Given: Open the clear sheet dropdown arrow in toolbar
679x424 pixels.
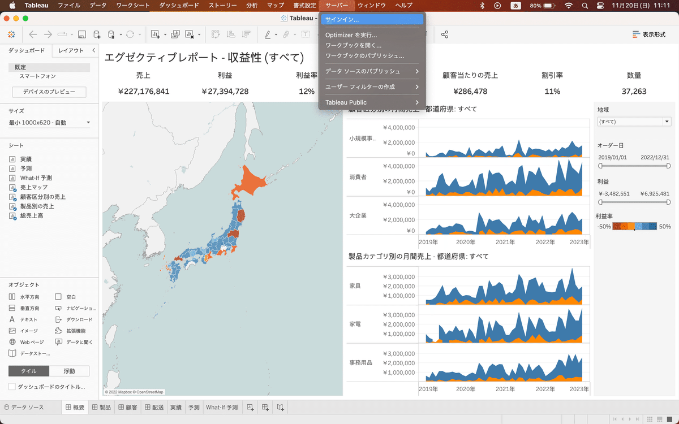Looking at the screenshot, I should click(x=199, y=35).
